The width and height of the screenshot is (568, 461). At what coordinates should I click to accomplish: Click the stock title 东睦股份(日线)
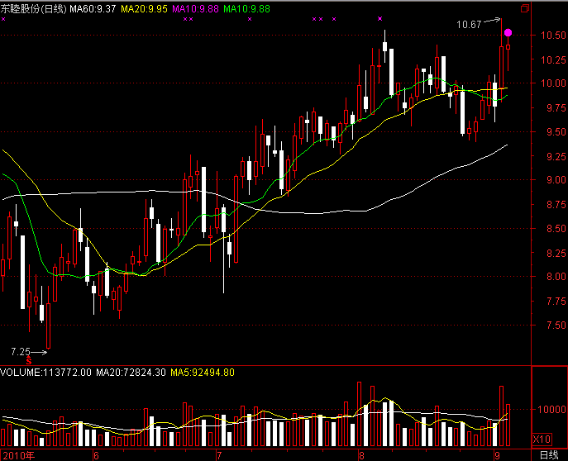[34, 9]
